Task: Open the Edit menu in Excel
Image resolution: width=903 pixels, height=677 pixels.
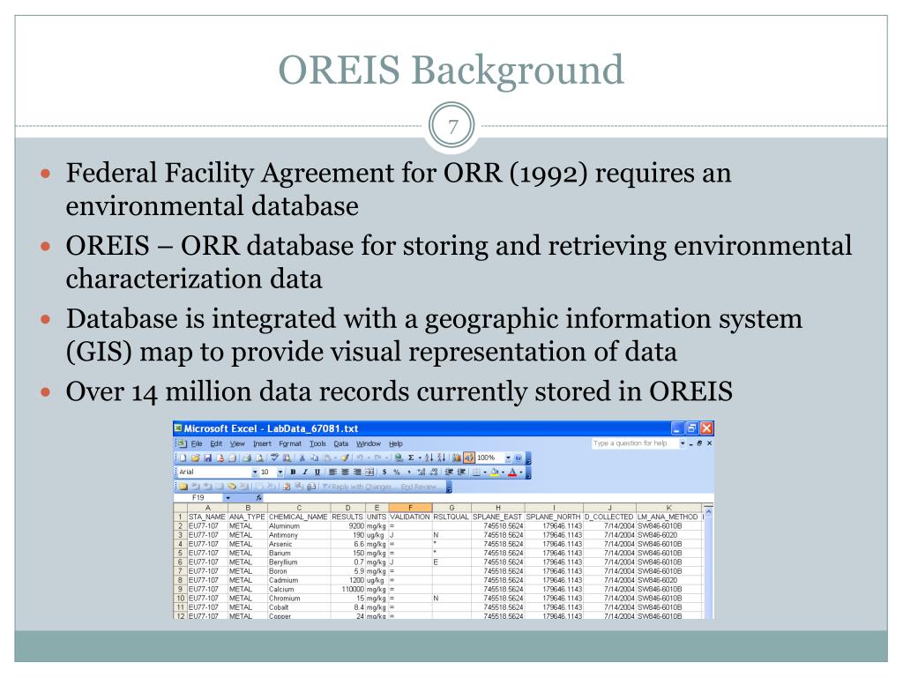Action: coord(216,444)
